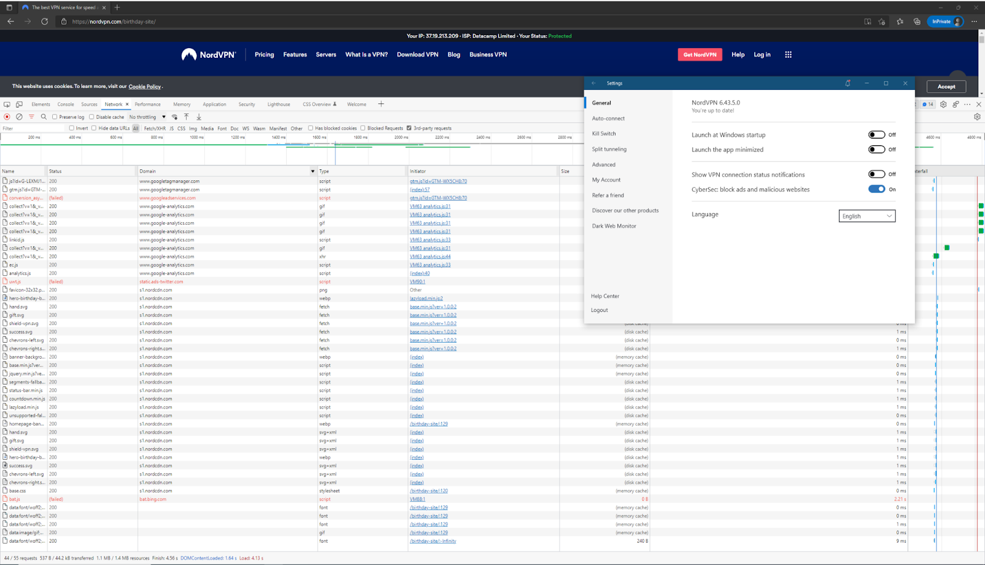Switch to the Console tab in DevTools
The height and width of the screenshot is (565, 985).
coord(65,105)
